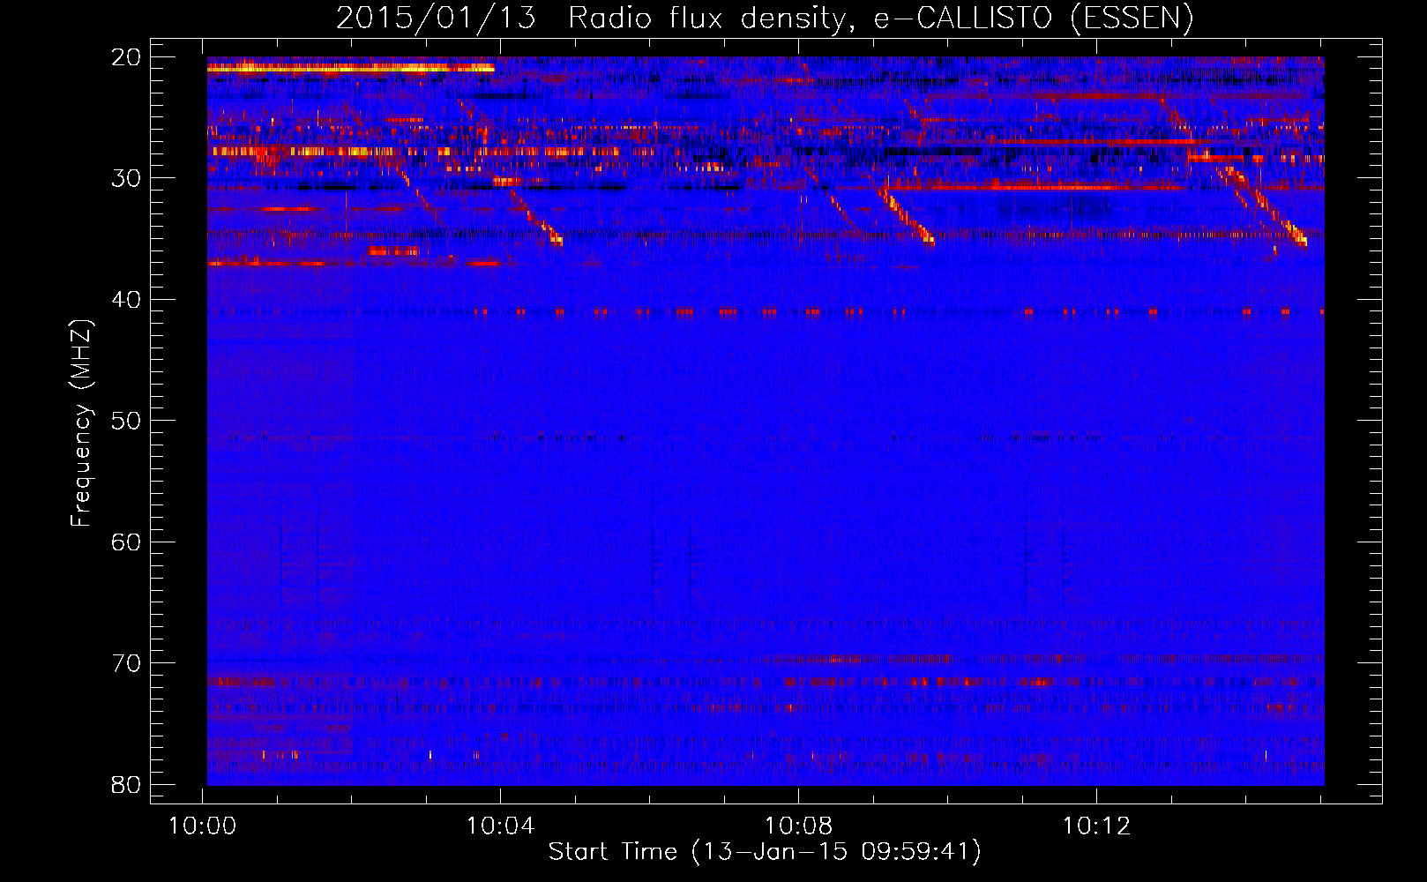Screen dimensions: 1427x882
Task: Click the 'Frequency (MHZ)' y-axis label
Action: [81, 423]
